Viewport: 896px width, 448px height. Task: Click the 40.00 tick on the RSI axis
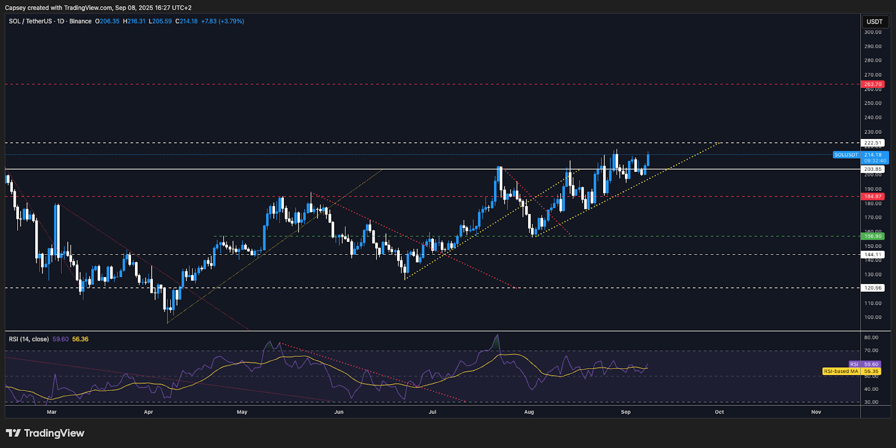[x=871, y=389]
